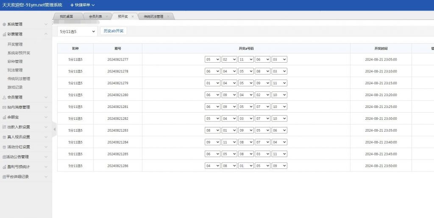Open 开奖管理 in the sidebar
The height and width of the screenshot is (218, 434).
tap(15, 44)
